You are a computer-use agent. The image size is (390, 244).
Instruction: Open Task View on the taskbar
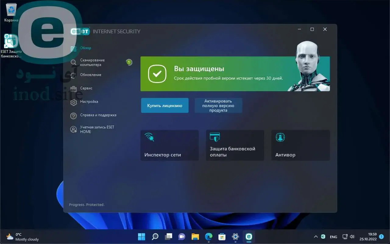pos(168,236)
